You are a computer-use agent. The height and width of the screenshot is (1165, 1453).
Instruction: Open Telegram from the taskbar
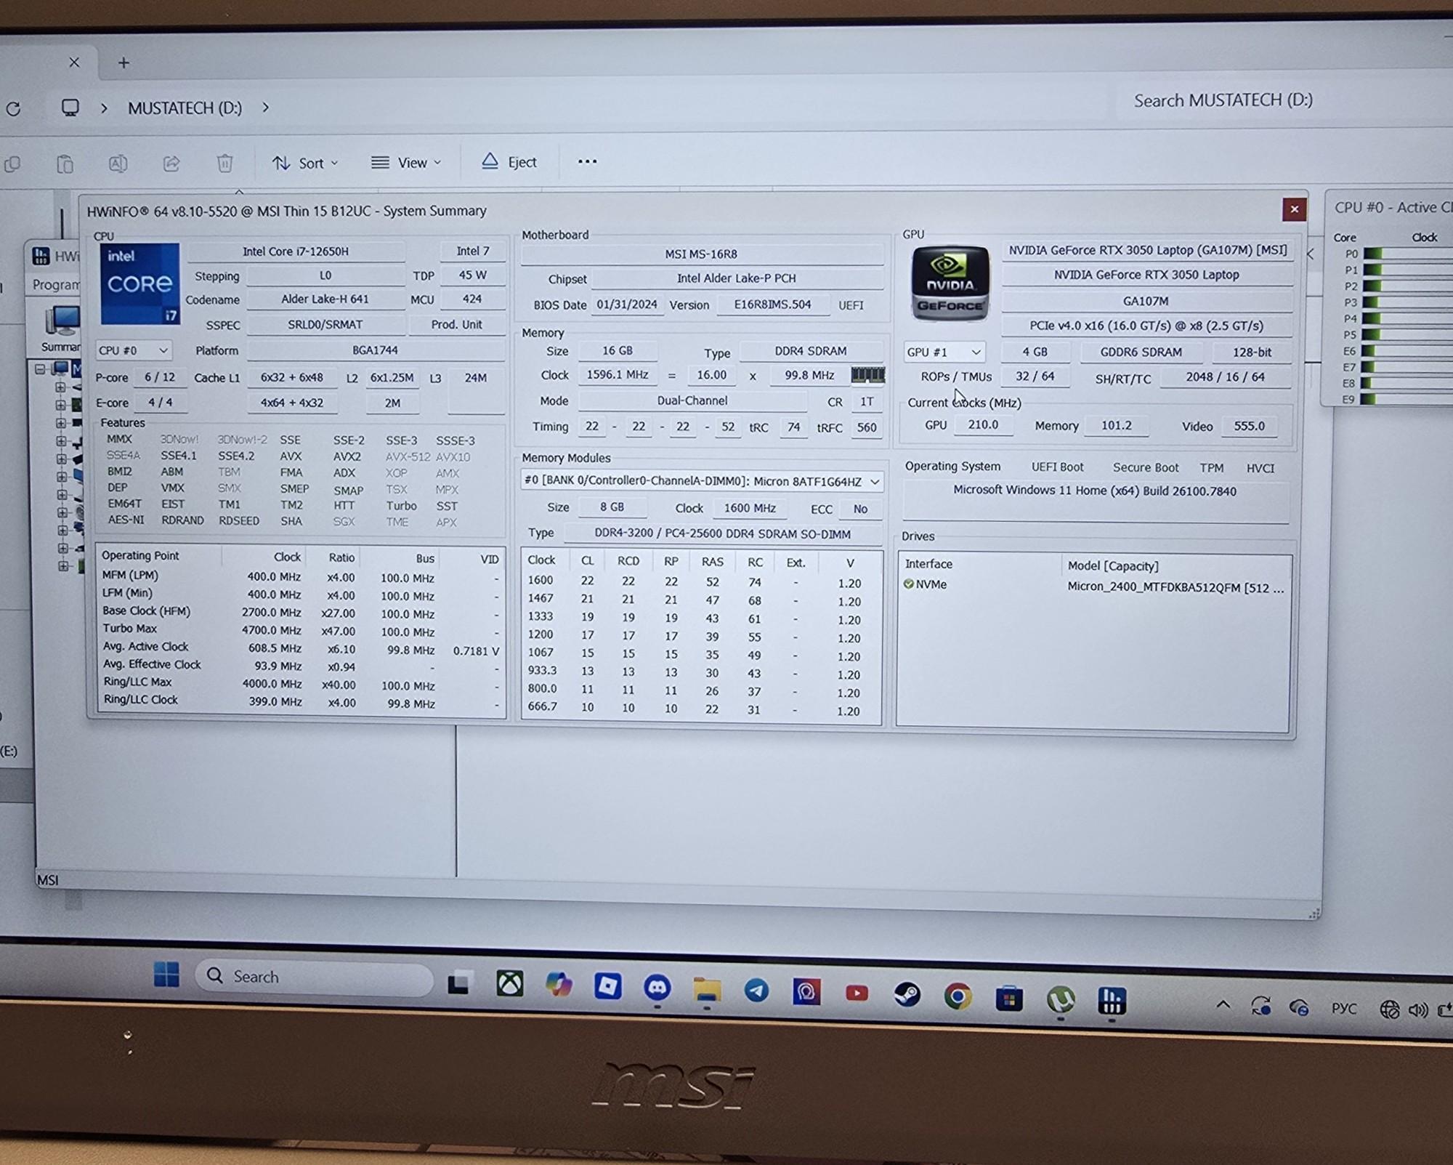[x=756, y=990]
